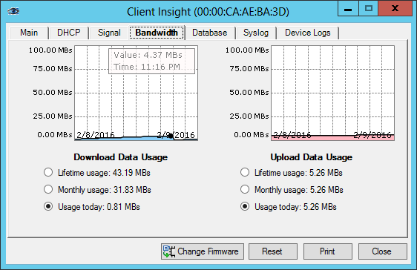Switch to the Signal tab
417x270 pixels.
109,33
